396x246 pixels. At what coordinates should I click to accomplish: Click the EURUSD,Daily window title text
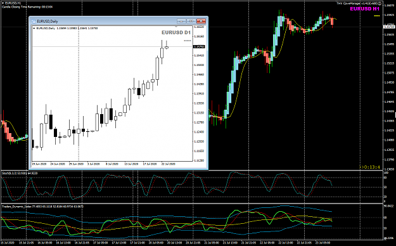click(48, 22)
